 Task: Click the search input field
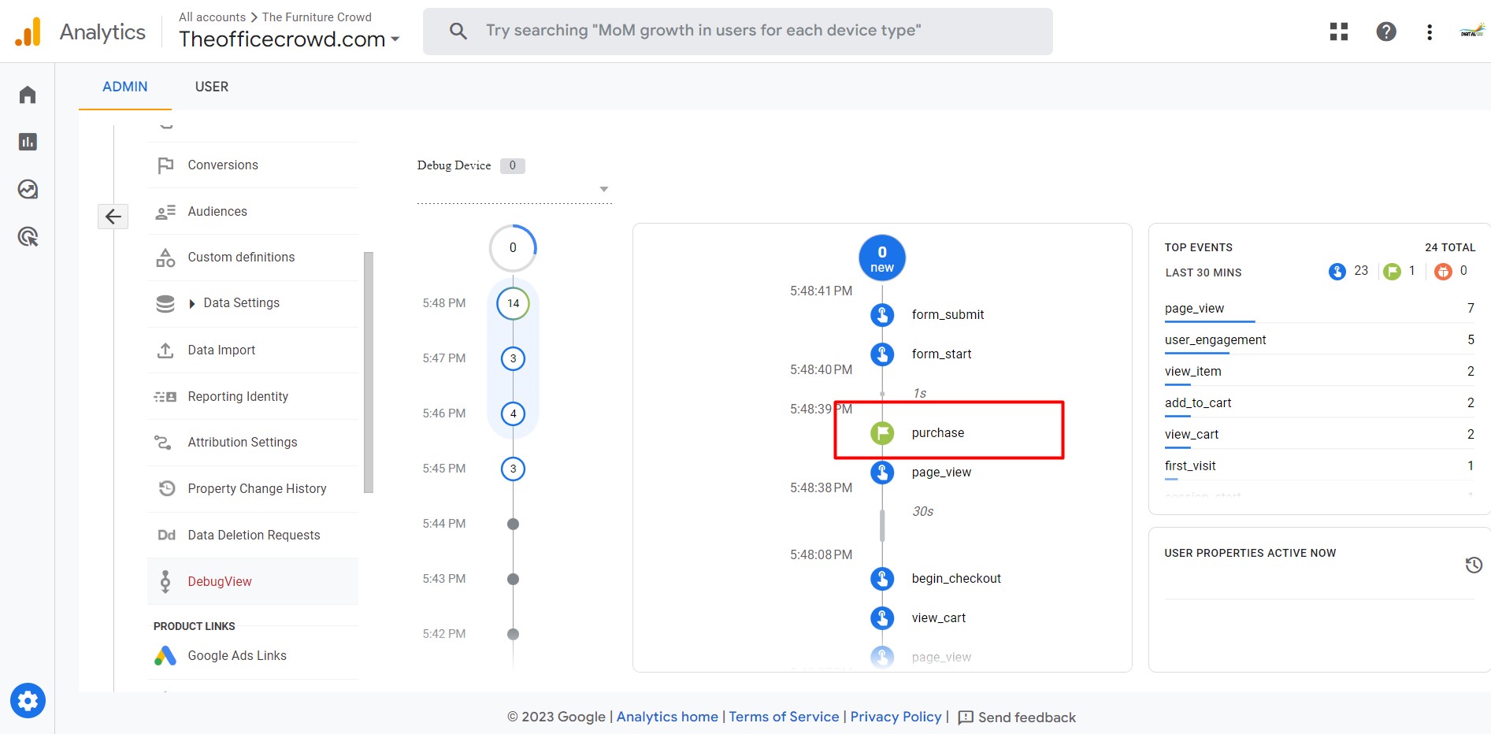click(x=737, y=31)
